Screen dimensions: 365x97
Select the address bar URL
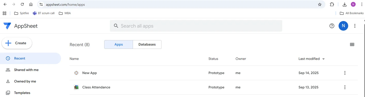pyautogui.click(x=65, y=5)
